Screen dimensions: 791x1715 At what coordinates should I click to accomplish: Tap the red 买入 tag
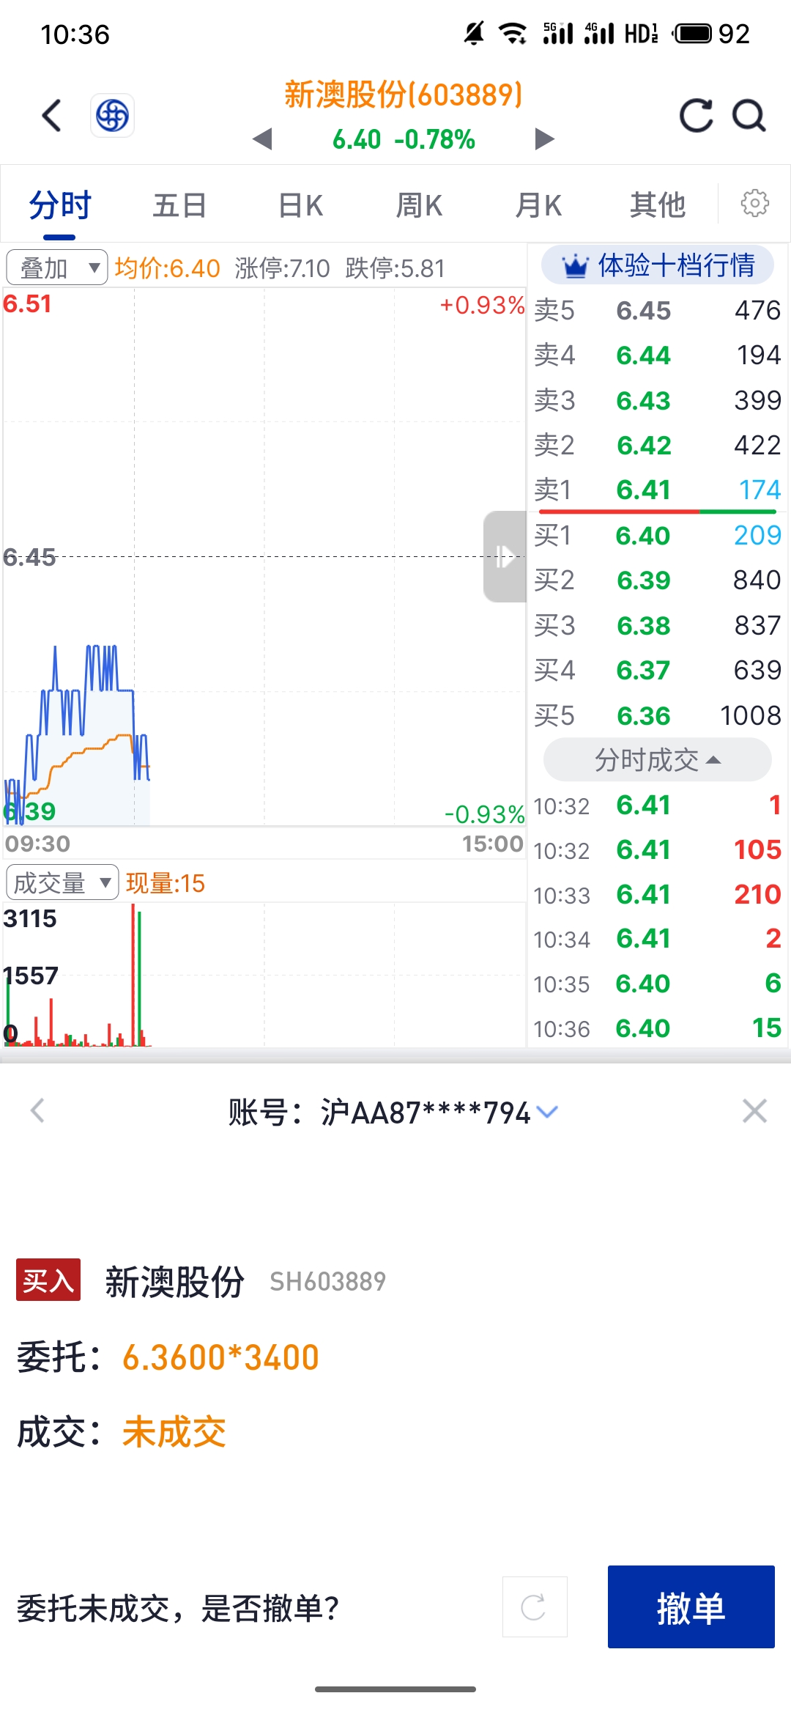pos(48,1280)
